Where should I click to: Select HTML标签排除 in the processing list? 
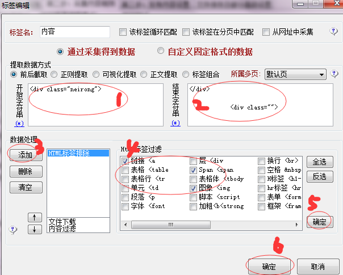[78, 153]
